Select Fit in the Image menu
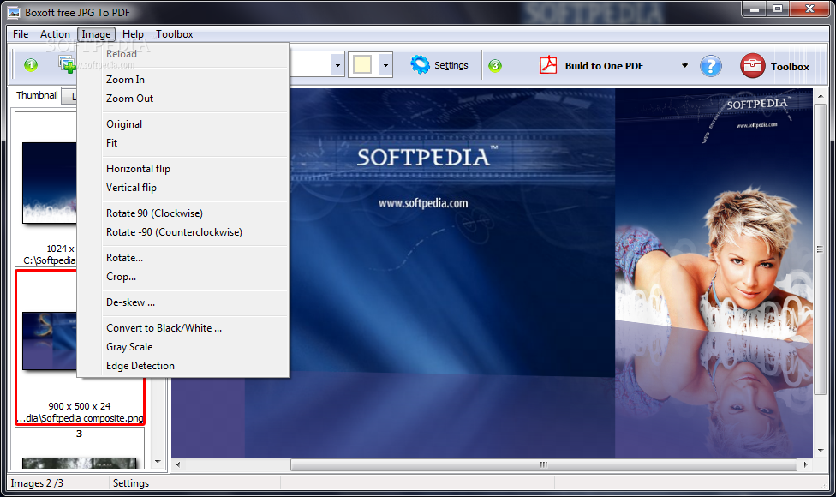The width and height of the screenshot is (836, 497). (x=183, y=143)
